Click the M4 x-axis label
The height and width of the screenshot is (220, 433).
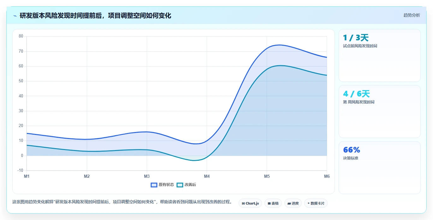pos(207,176)
